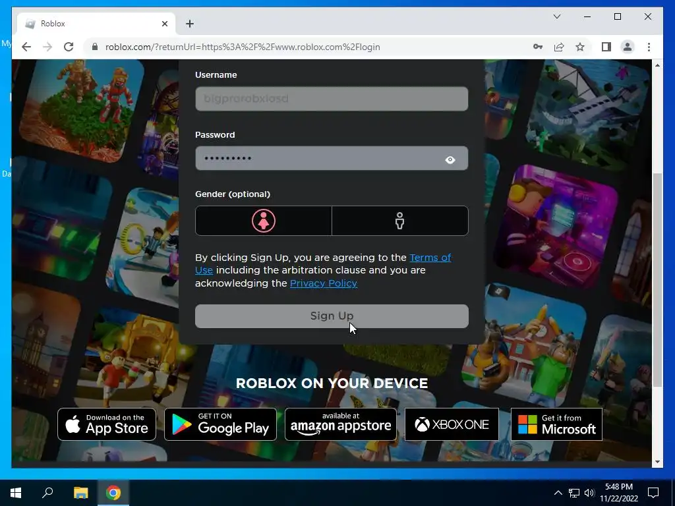Reload the Roblox page
675x506 pixels.
(x=69, y=47)
